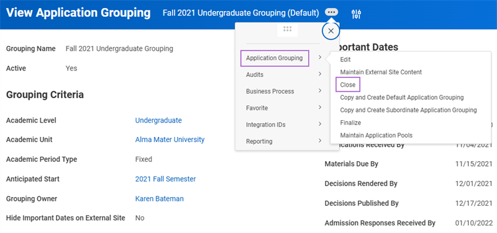
Task: Click the Academic Unit label
Action: click(x=29, y=139)
